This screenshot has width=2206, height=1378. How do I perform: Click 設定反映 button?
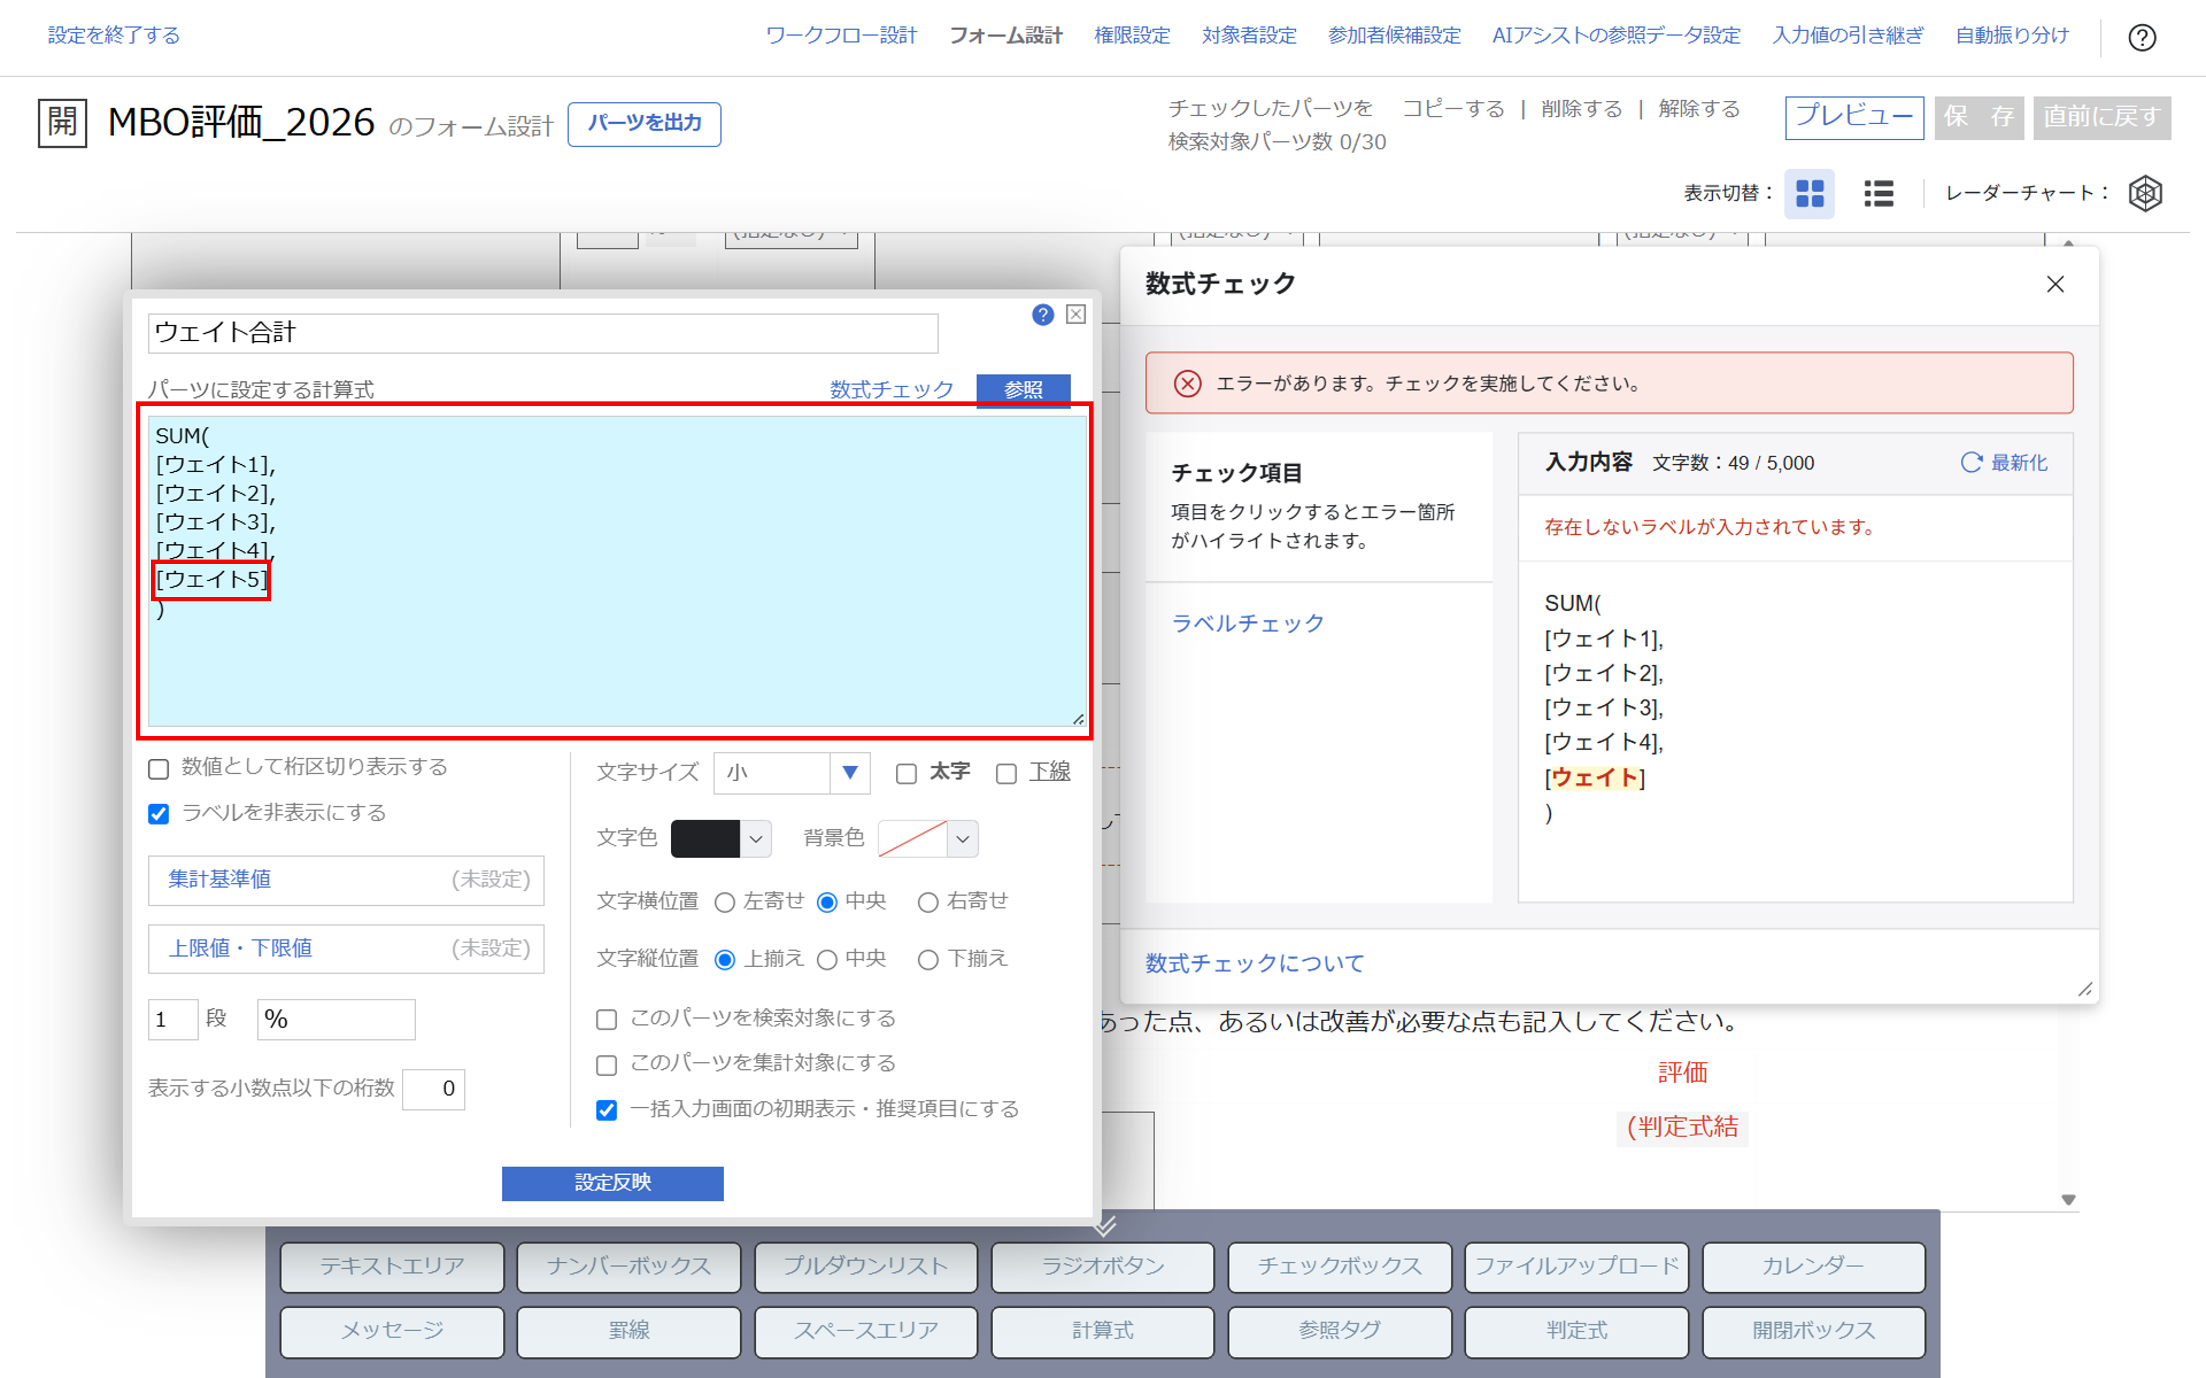(613, 1183)
